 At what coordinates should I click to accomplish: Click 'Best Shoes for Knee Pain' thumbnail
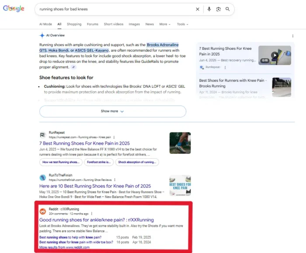pyautogui.click(x=180, y=186)
